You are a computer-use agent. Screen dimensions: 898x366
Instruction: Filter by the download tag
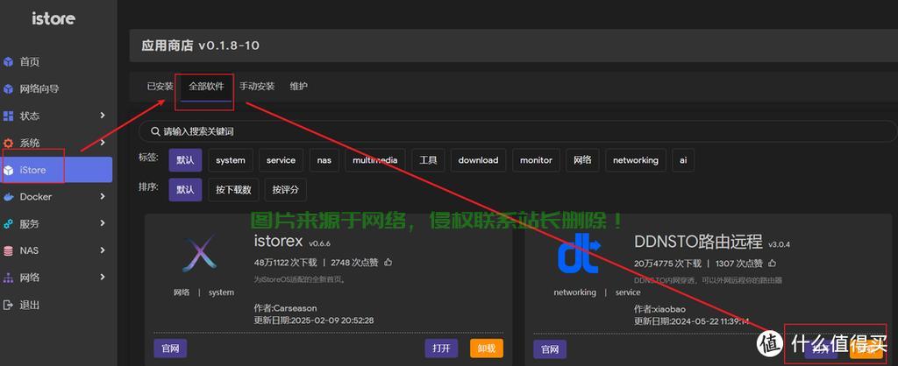(478, 160)
